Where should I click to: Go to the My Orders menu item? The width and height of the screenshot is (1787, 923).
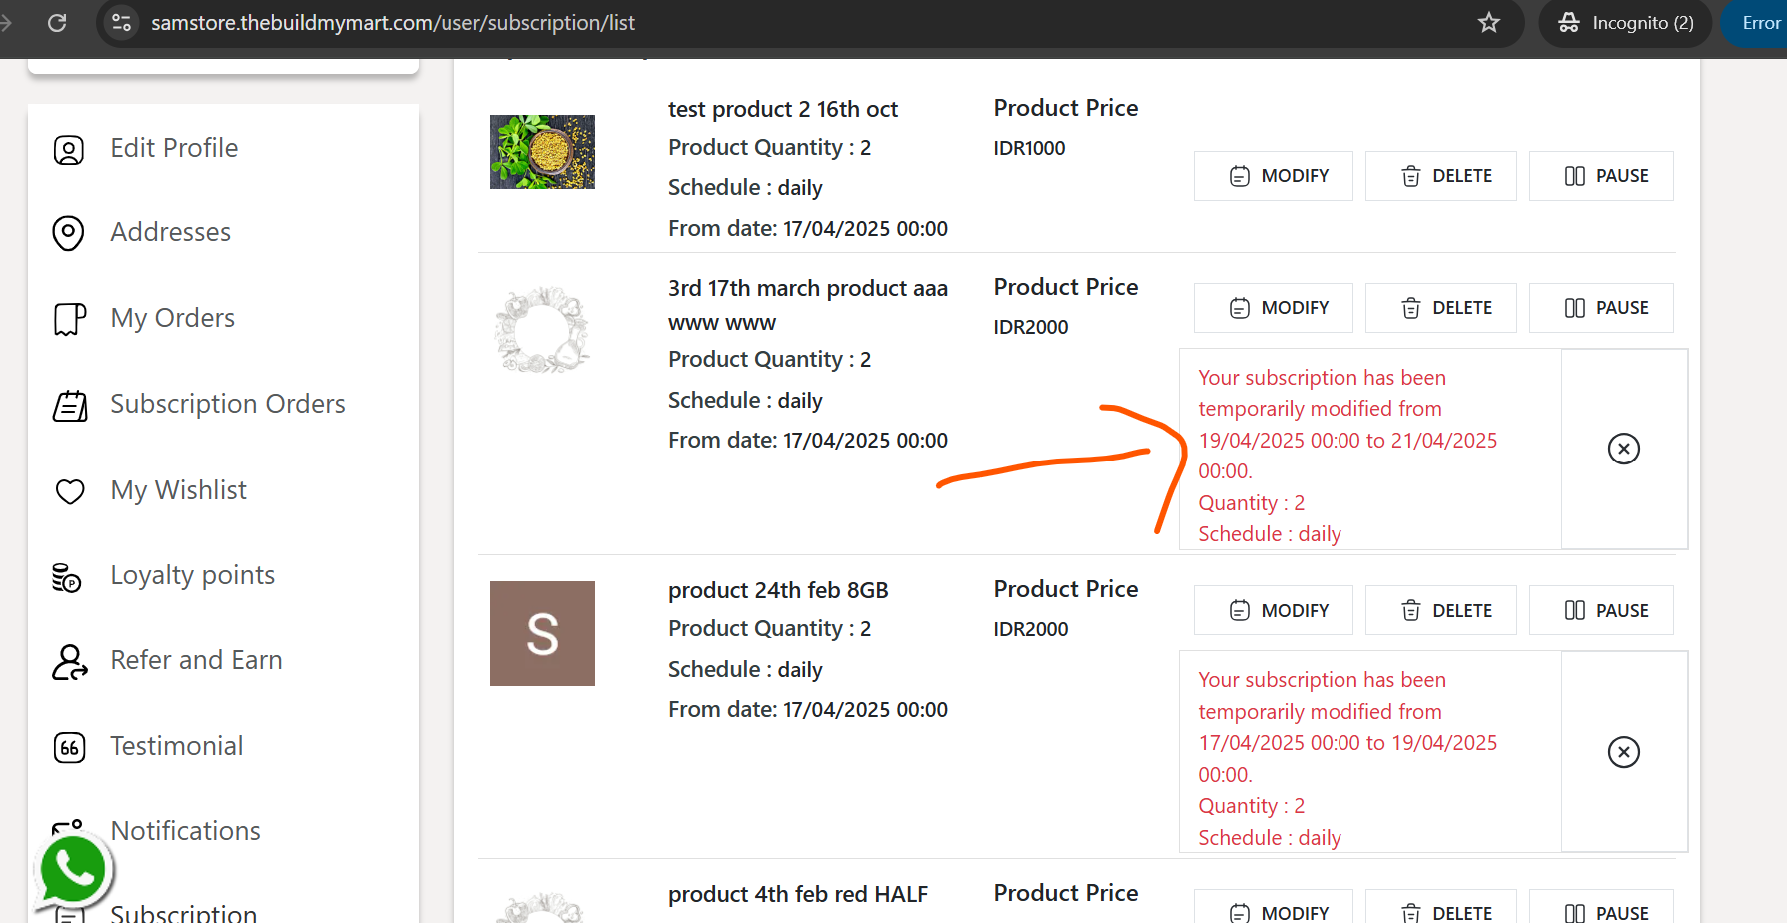point(173,318)
